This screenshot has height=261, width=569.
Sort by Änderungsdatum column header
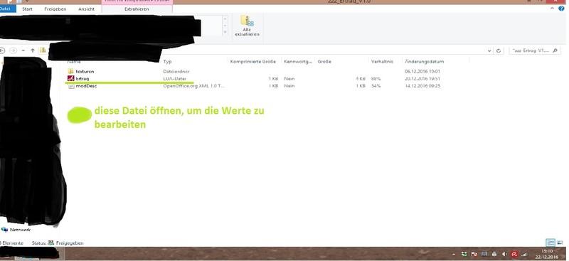(x=424, y=62)
